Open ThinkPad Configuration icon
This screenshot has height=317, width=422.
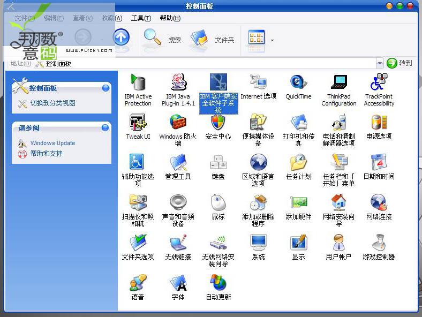(339, 82)
